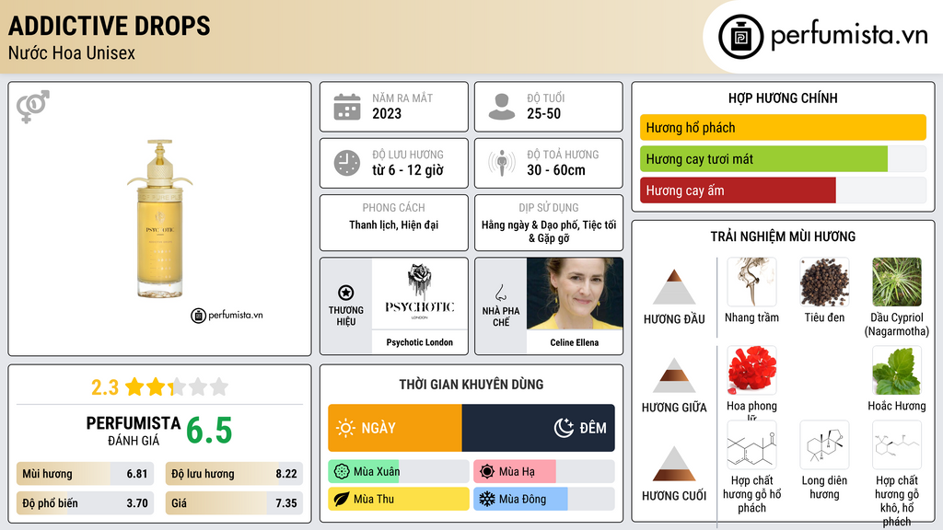943x530 pixels.
Task: Click the moon icon beside Đêm
Action: [x=565, y=428]
